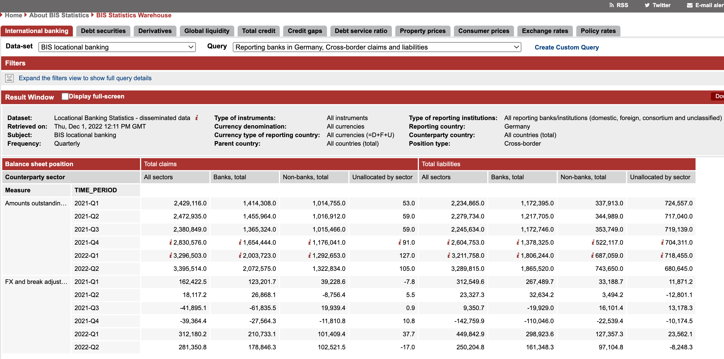Open the Query dropdown
724x359 pixels.
pos(377,47)
